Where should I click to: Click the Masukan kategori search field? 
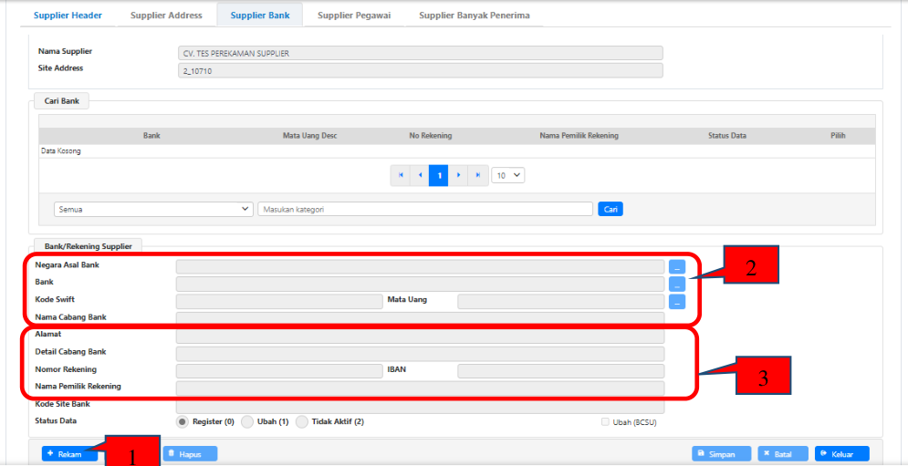(x=425, y=209)
